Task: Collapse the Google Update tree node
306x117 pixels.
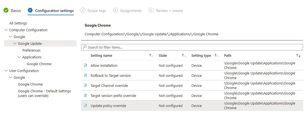Action: pyautogui.click(x=15, y=44)
